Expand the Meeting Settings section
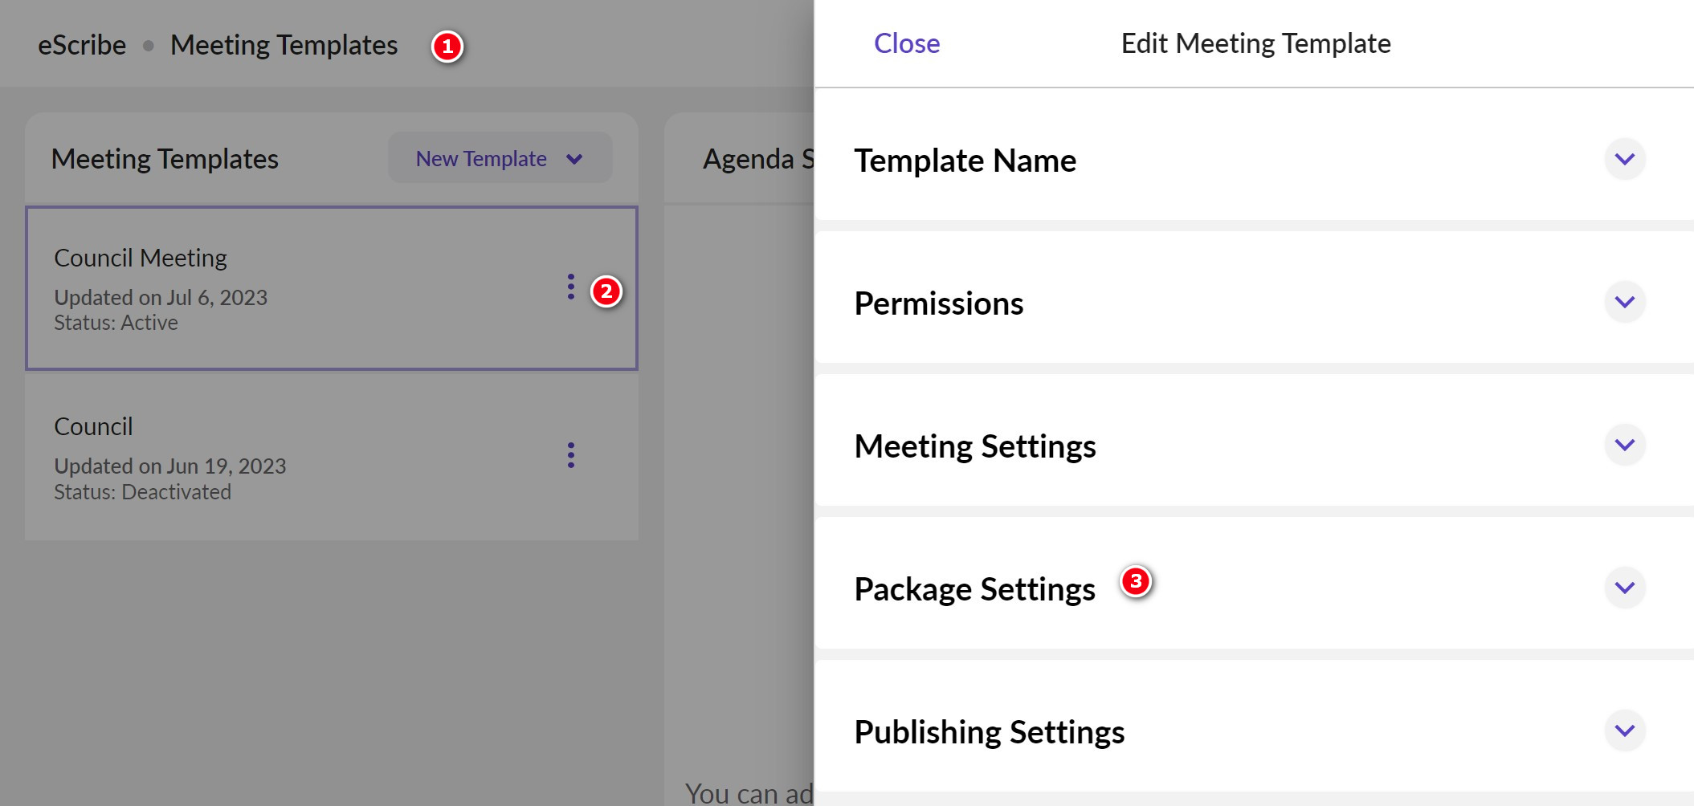The height and width of the screenshot is (806, 1694). tap(1625, 445)
